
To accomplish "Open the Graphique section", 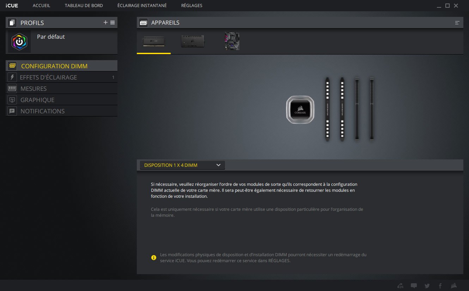I will [62, 100].
